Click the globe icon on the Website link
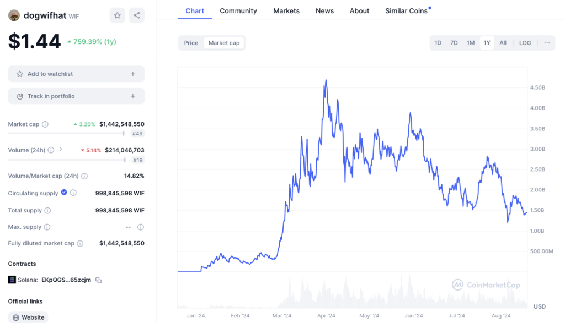The height and width of the screenshot is (323, 565). (x=16, y=317)
